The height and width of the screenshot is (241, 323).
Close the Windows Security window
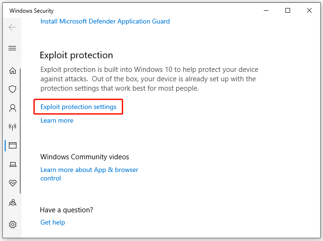310,10
